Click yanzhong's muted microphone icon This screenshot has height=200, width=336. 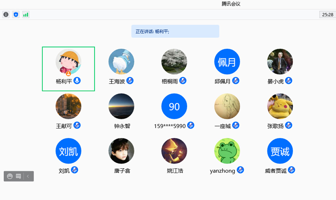(x=240, y=170)
